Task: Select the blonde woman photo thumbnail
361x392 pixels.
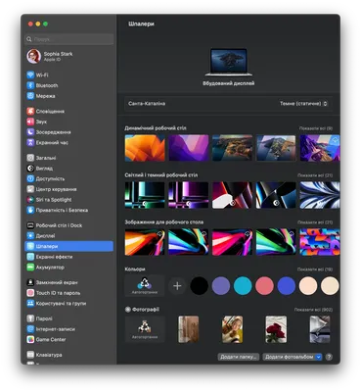Action: tap(232, 329)
